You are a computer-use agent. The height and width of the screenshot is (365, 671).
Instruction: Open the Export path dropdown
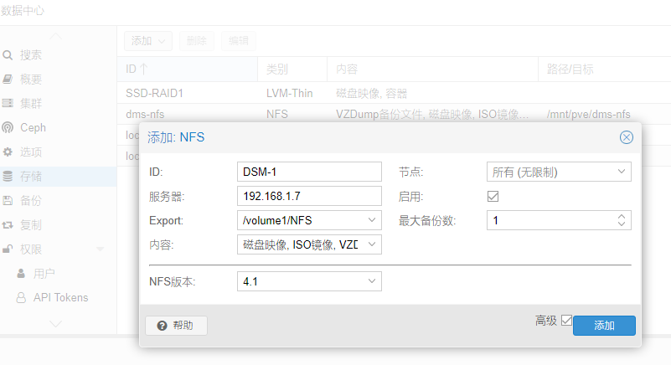(x=371, y=220)
